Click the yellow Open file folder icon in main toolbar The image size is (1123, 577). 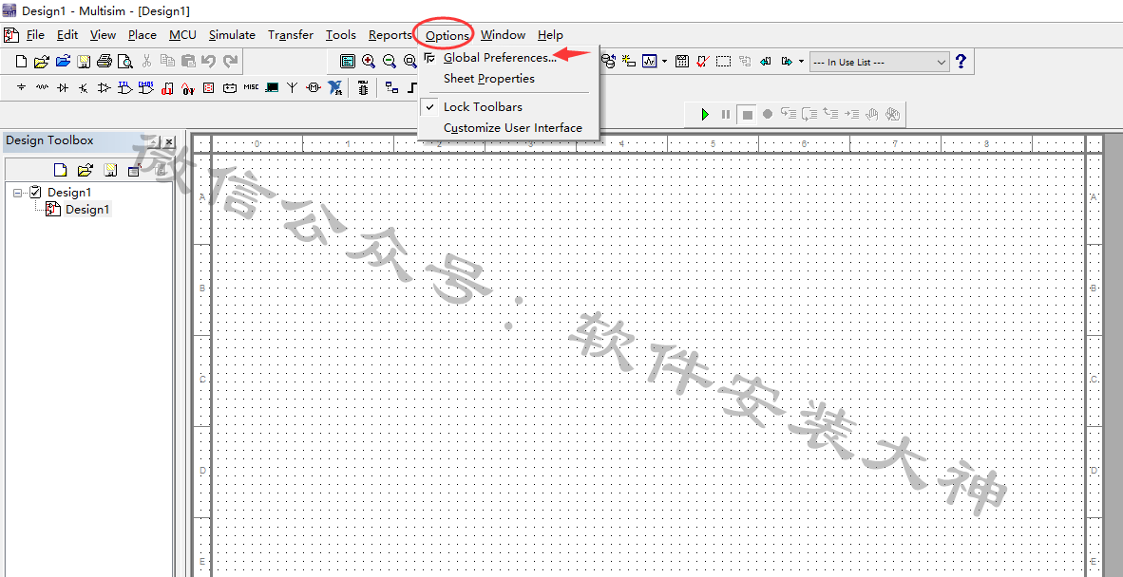[x=42, y=62]
